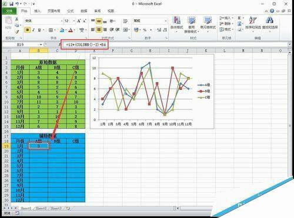Viewport: 294px width, 218px height.
Task: Toggle Bold formatting button
Action: [x=28, y=30]
